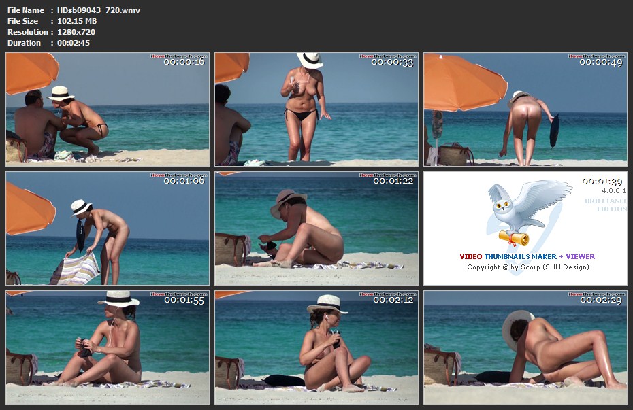The height and width of the screenshot is (410, 633).
Task: Click the BRILLIANCE EDITION label
Action: click(x=604, y=205)
